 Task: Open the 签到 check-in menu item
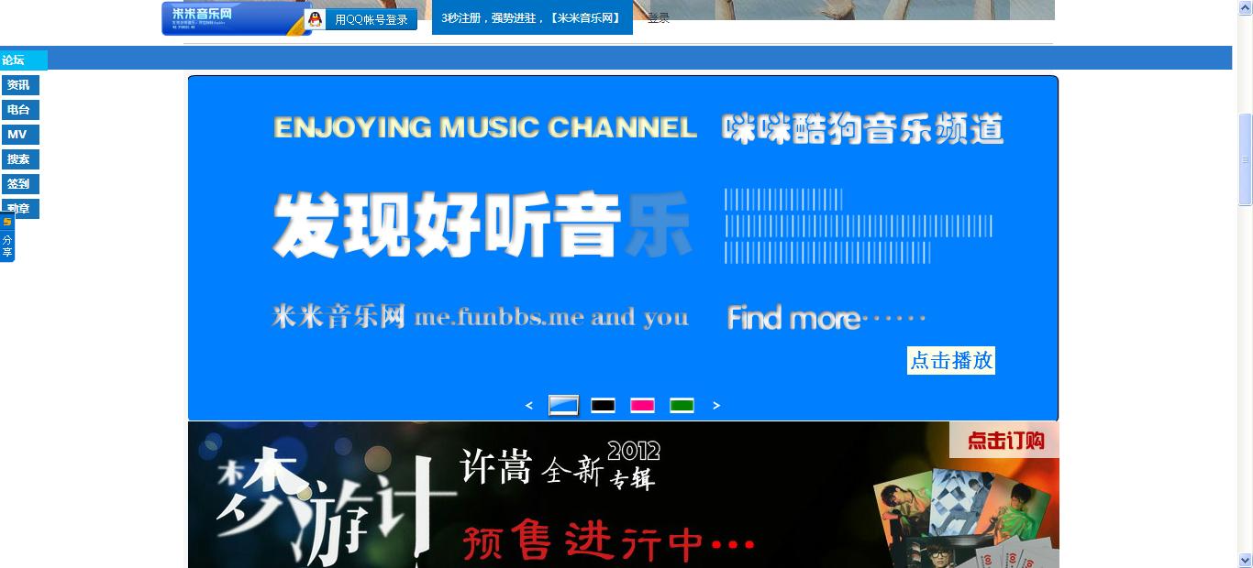point(20,184)
